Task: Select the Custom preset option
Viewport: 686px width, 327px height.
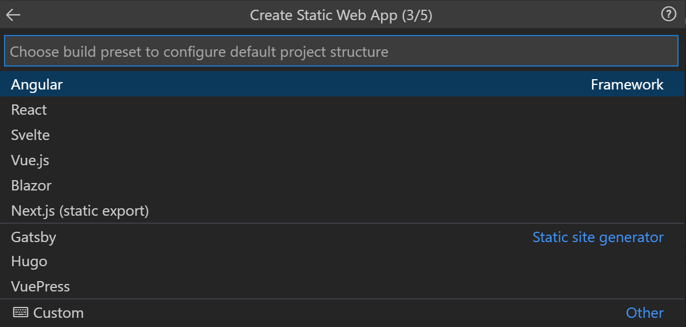Action: [341, 313]
